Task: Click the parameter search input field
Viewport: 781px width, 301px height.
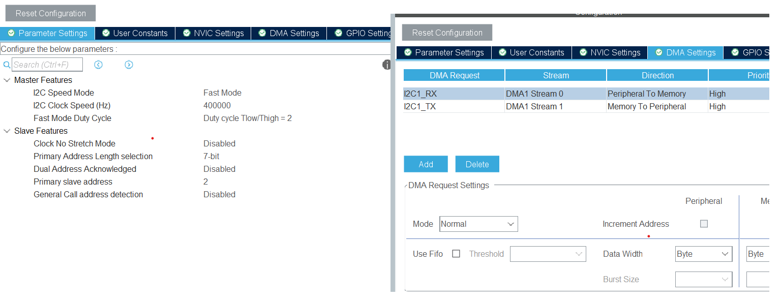Action: 47,65
